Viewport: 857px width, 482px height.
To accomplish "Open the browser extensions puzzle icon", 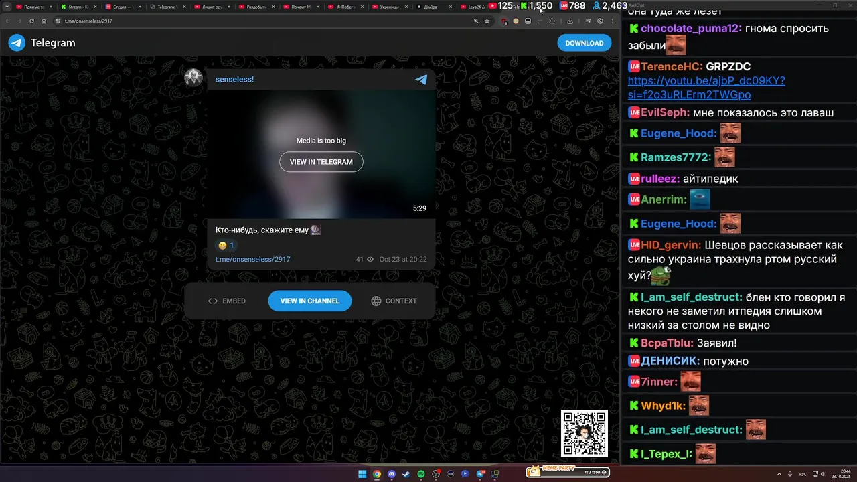I will pyautogui.click(x=552, y=21).
